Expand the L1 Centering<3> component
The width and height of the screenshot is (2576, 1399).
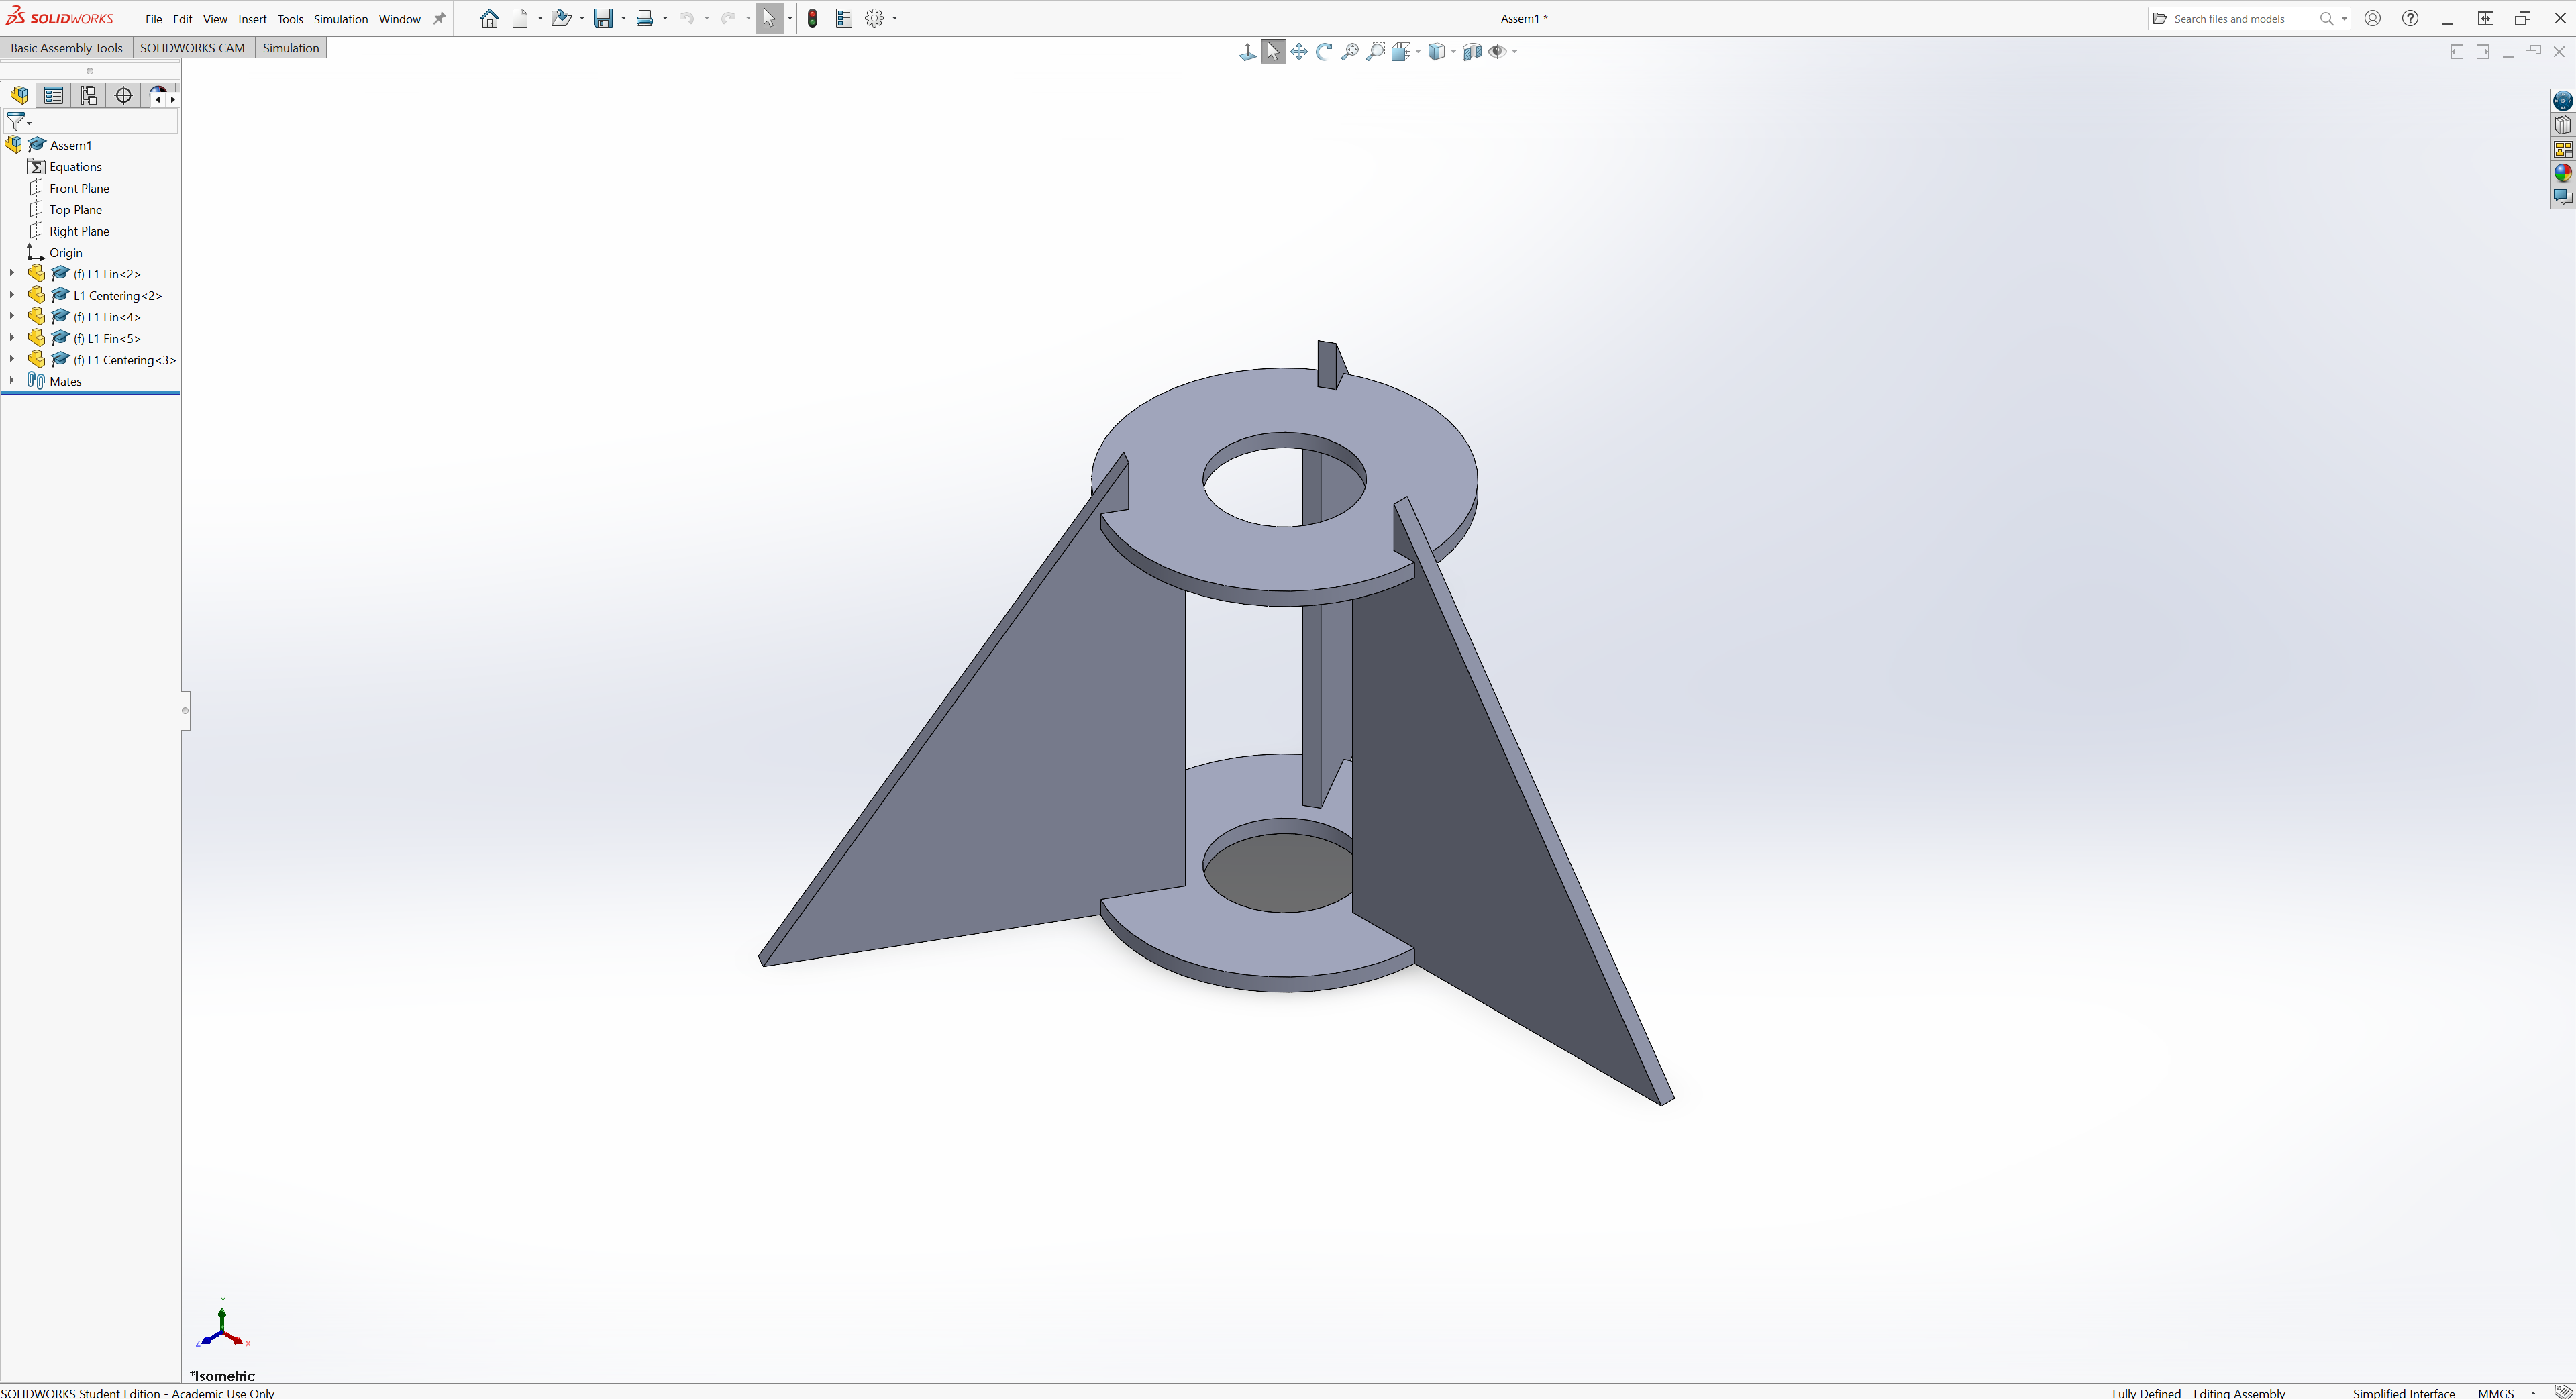coord(12,359)
